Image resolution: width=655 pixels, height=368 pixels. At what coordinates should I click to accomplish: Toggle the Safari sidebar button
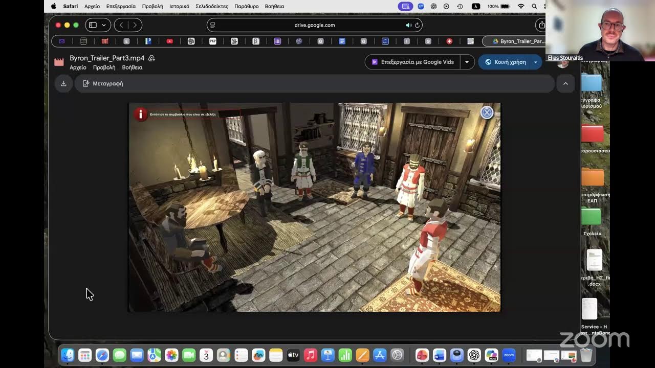[93, 25]
